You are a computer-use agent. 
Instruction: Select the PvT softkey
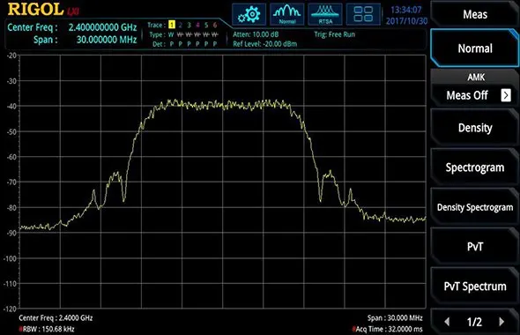[x=475, y=247]
